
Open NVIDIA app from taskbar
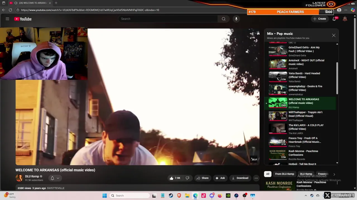[228, 196]
